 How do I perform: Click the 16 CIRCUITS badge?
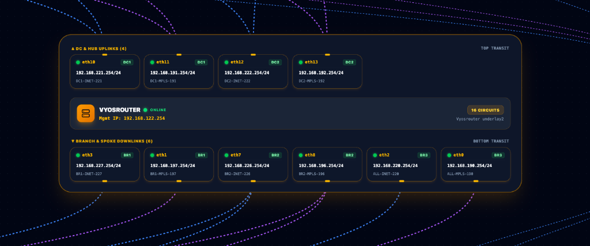(x=485, y=110)
